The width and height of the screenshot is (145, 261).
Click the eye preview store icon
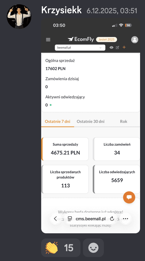tap(112, 48)
